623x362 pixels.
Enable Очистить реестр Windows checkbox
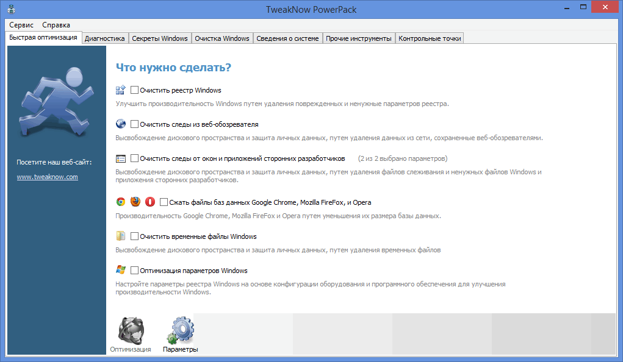coord(135,90)
